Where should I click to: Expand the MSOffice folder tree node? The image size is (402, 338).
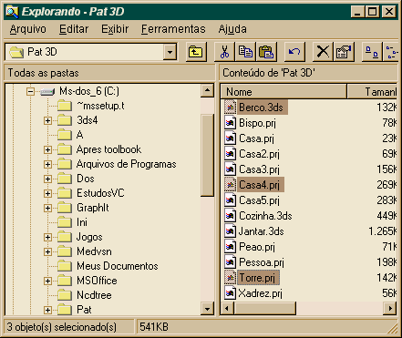[x=47, y=281]
